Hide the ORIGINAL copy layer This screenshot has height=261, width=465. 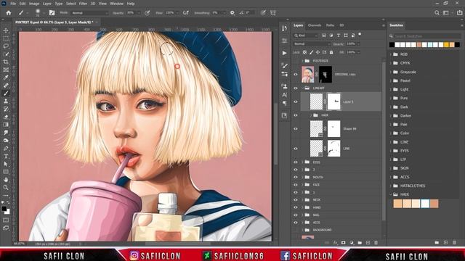296,74
